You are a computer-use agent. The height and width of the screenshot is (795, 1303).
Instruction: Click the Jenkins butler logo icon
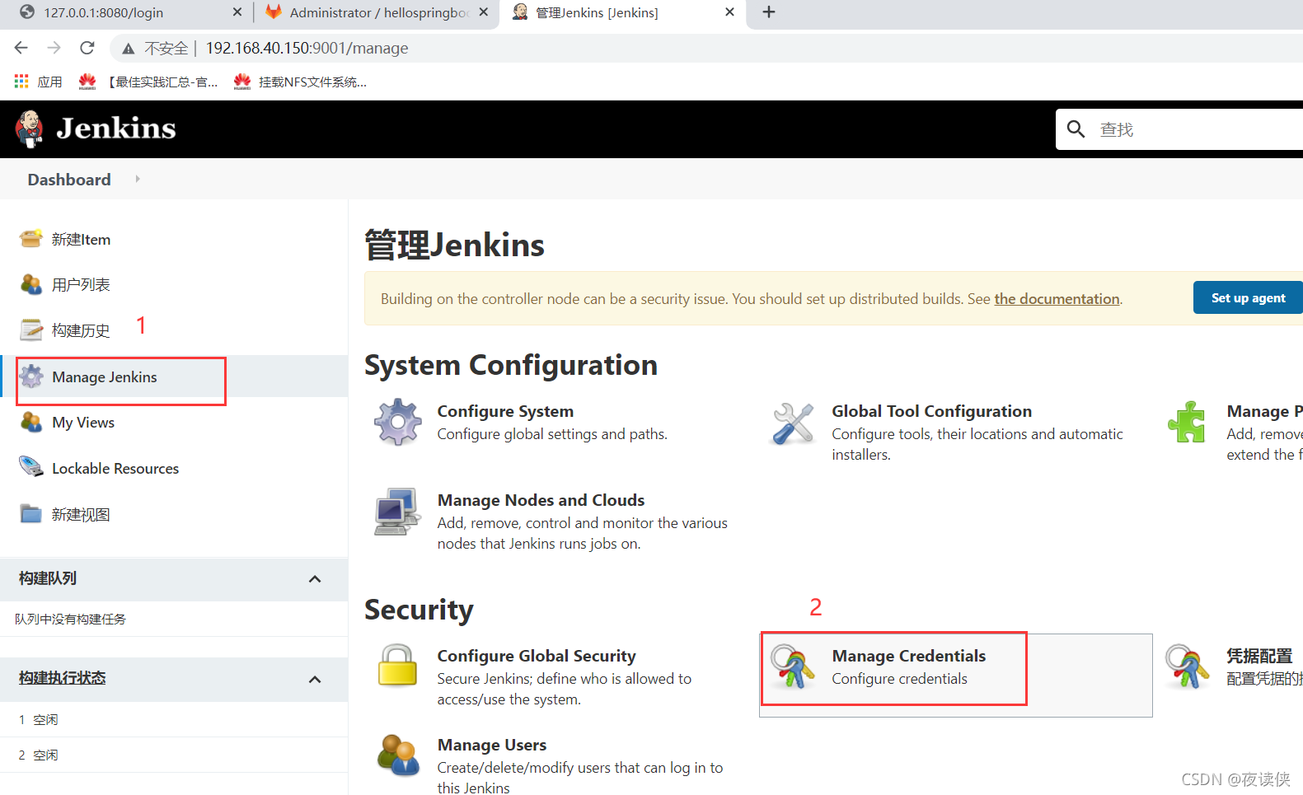click(30, 129)
